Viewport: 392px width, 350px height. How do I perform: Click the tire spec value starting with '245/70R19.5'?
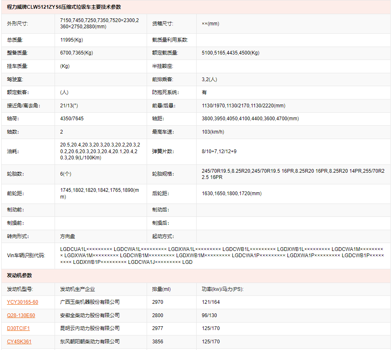[x=293, y=174]
